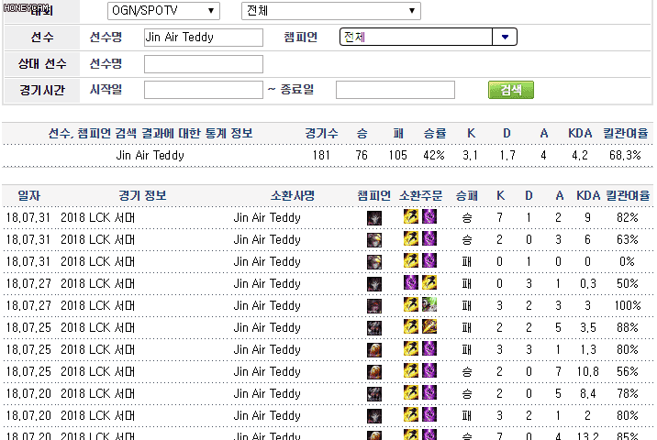The width and height of the screenshot is (657, 440).
Task: Click purple spell icon in the KDA 1.3 row
Action: pyautogui.click(x=429, y=348)
